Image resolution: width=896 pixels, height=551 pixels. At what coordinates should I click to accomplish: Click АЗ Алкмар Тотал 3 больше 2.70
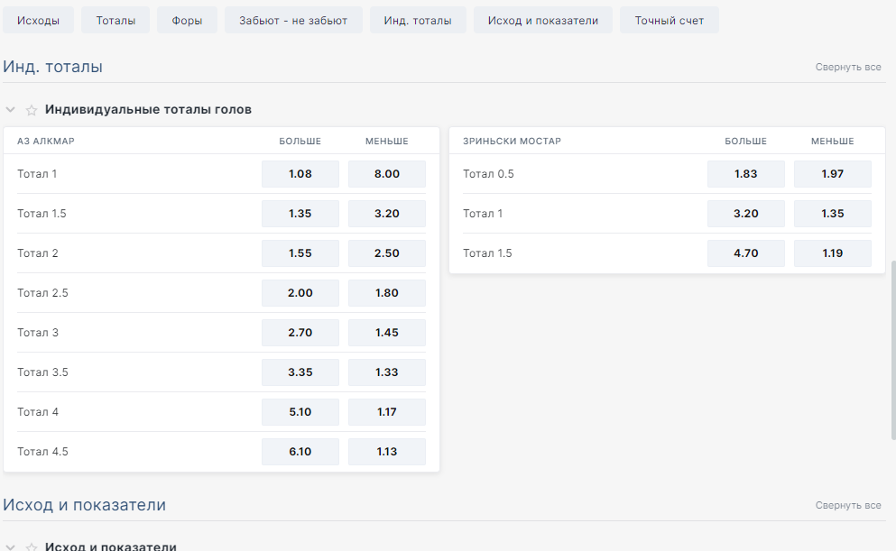[300, 333]
